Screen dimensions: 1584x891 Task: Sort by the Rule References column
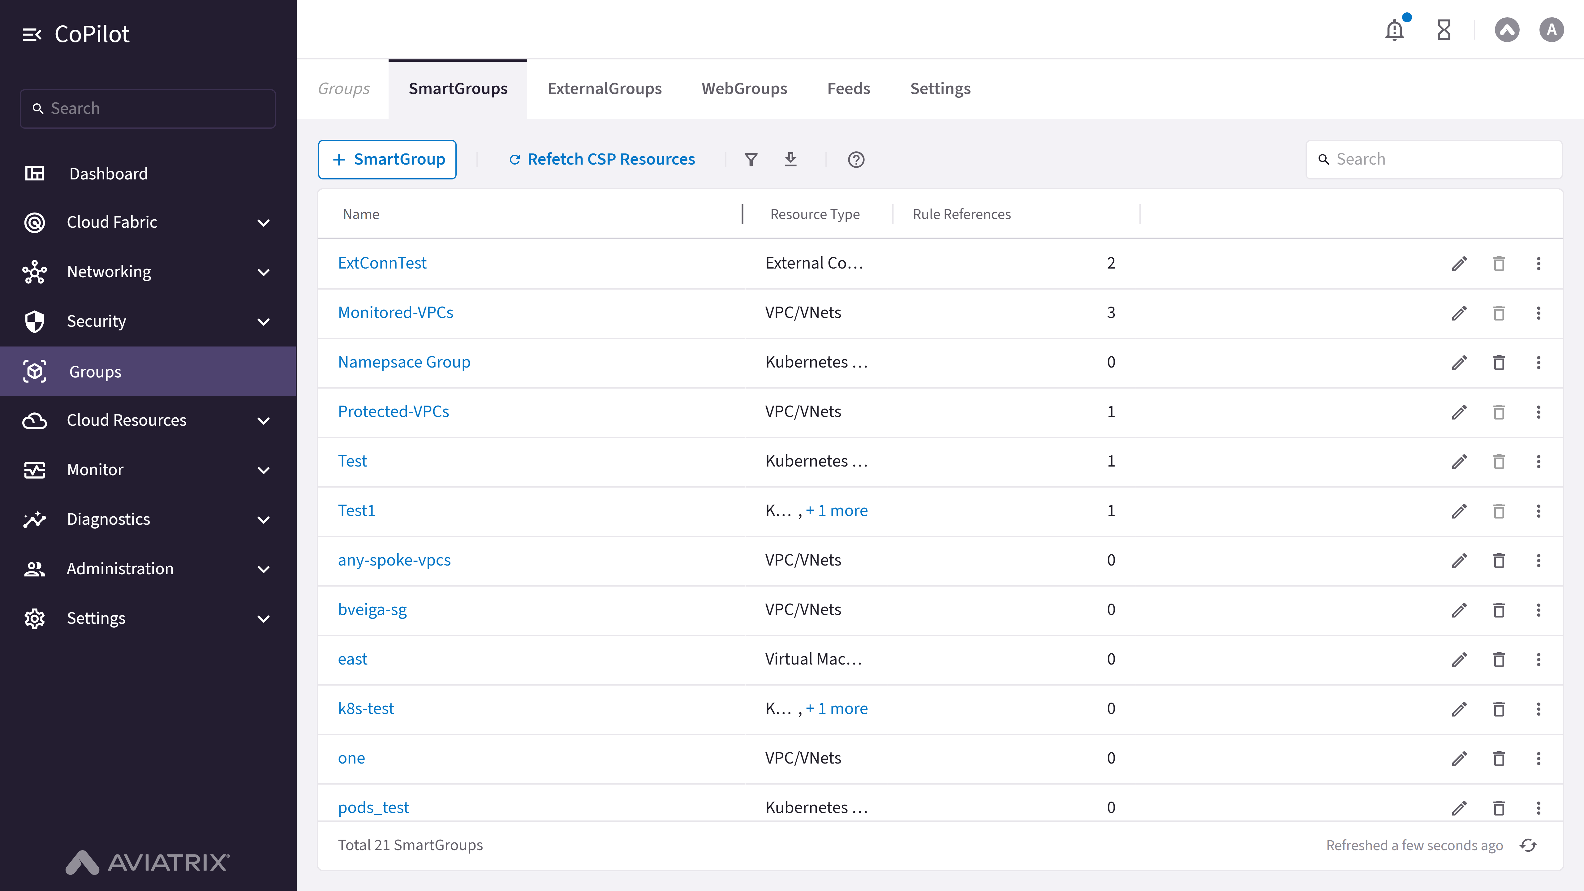click(962, 215)
